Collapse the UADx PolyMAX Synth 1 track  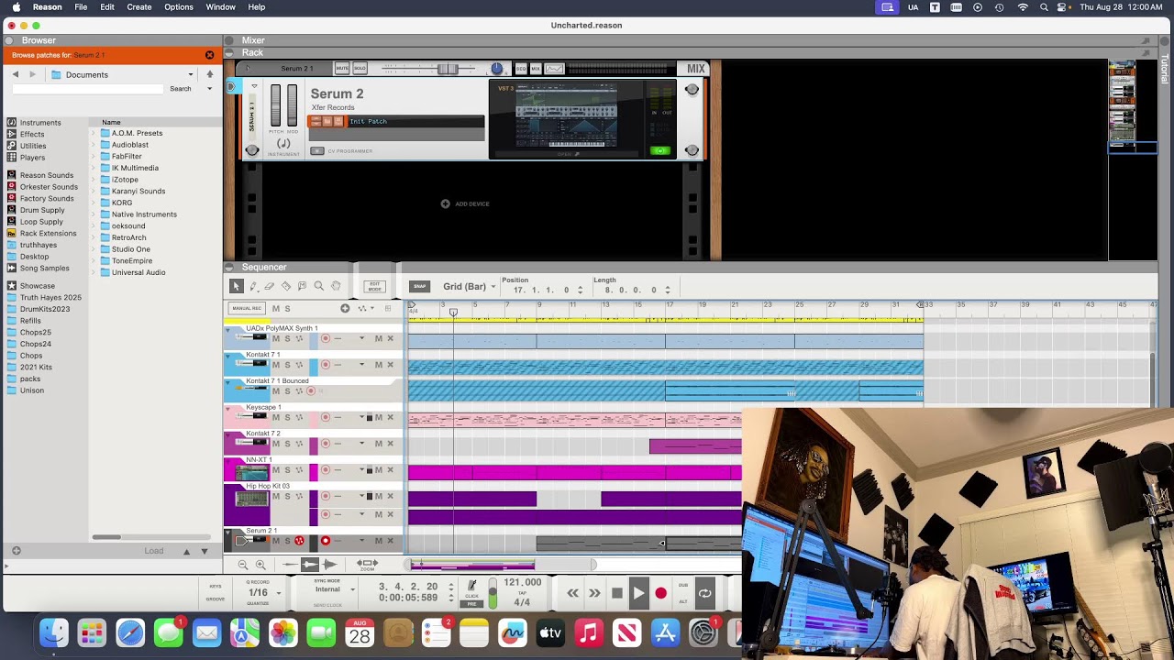click(x=228, y=331)
